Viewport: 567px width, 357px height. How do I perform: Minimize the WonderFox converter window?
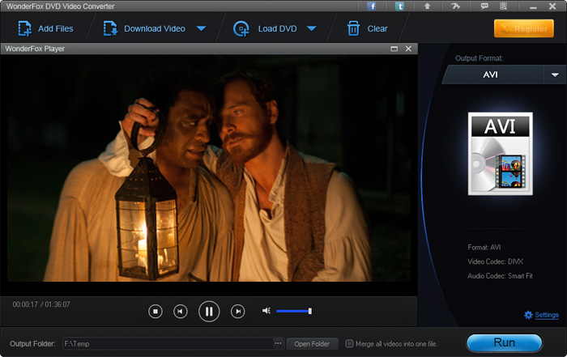533,6
